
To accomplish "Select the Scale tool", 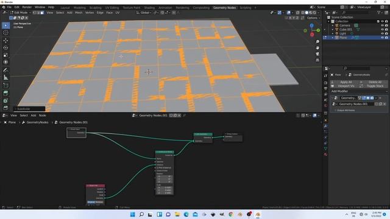I will pos(5,55).
